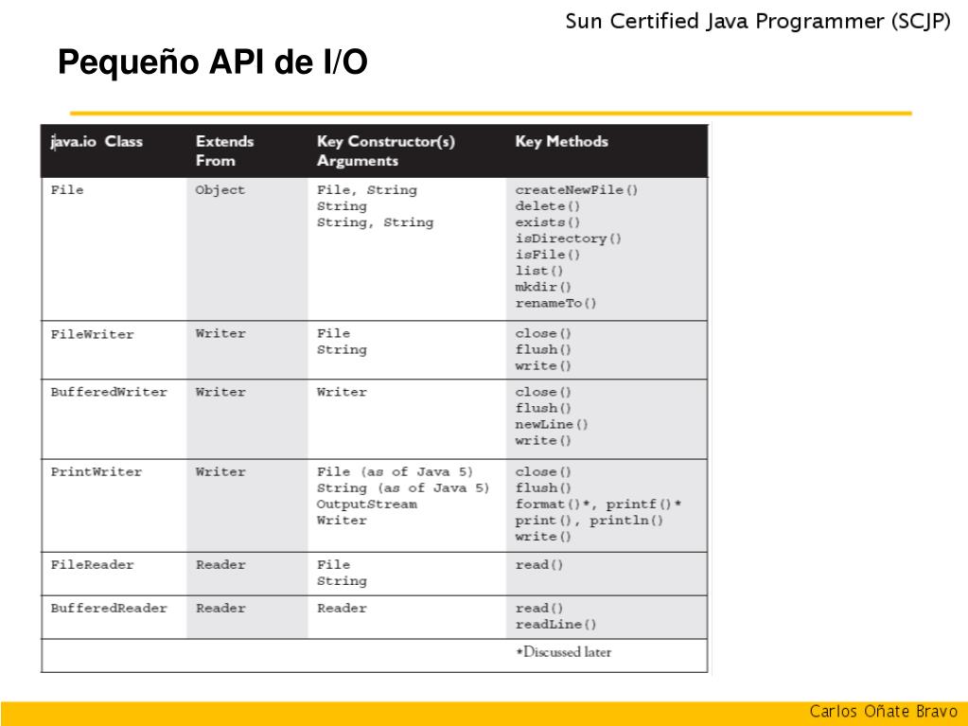This screenshot has width=968, height=726.
Task: Select the PrintWriter row label
Action: point(97,471)
